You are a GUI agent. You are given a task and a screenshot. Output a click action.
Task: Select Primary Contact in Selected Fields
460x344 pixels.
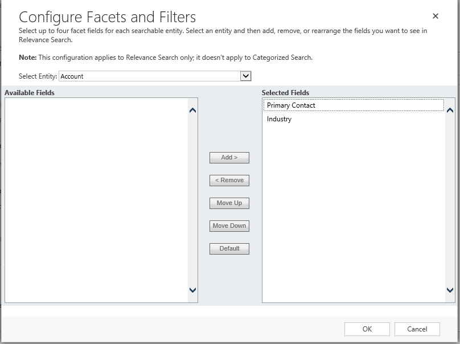[291, 105]
